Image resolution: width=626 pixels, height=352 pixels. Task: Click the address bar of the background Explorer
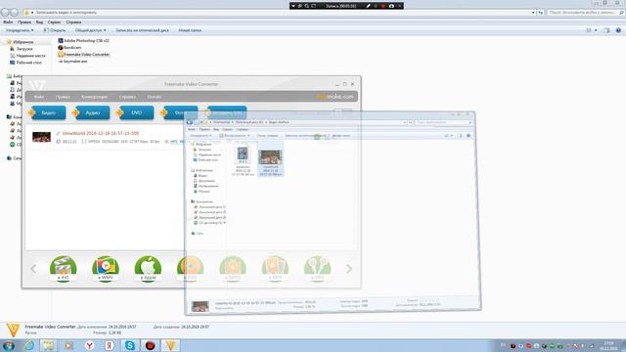click(280, 13)
